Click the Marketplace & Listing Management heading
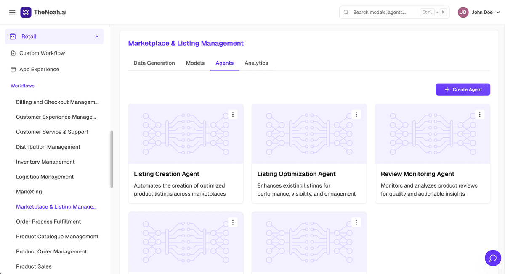This screenshot has height=274, width=505. point(186,43)
